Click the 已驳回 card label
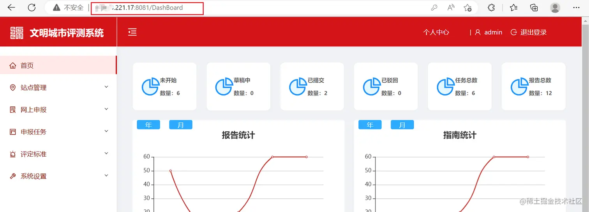The image size is (589, 212). tap(390, 80)
